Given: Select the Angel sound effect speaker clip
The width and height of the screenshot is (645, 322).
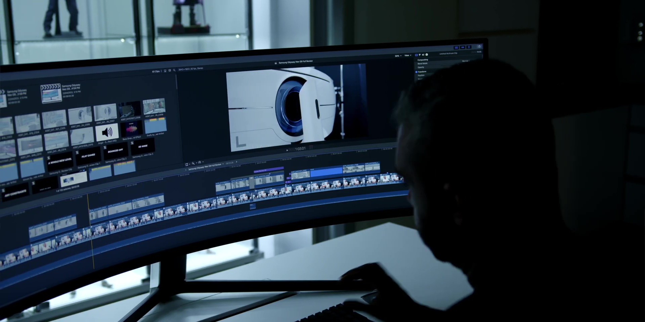Looking at the screenshot, I should click(x=107, y=132).
